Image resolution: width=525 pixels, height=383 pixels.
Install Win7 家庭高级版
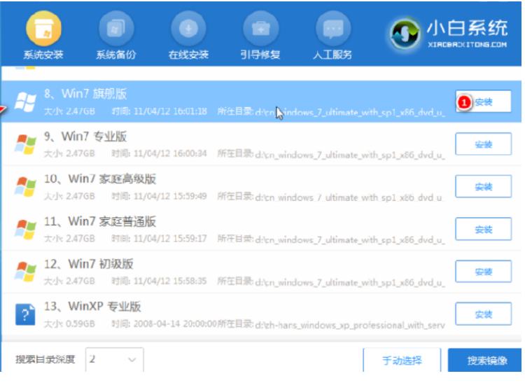[483, 187]
